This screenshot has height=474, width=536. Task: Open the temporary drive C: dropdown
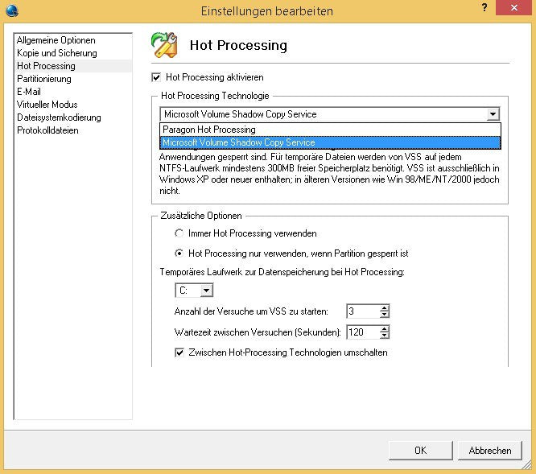tap(206, 291)
